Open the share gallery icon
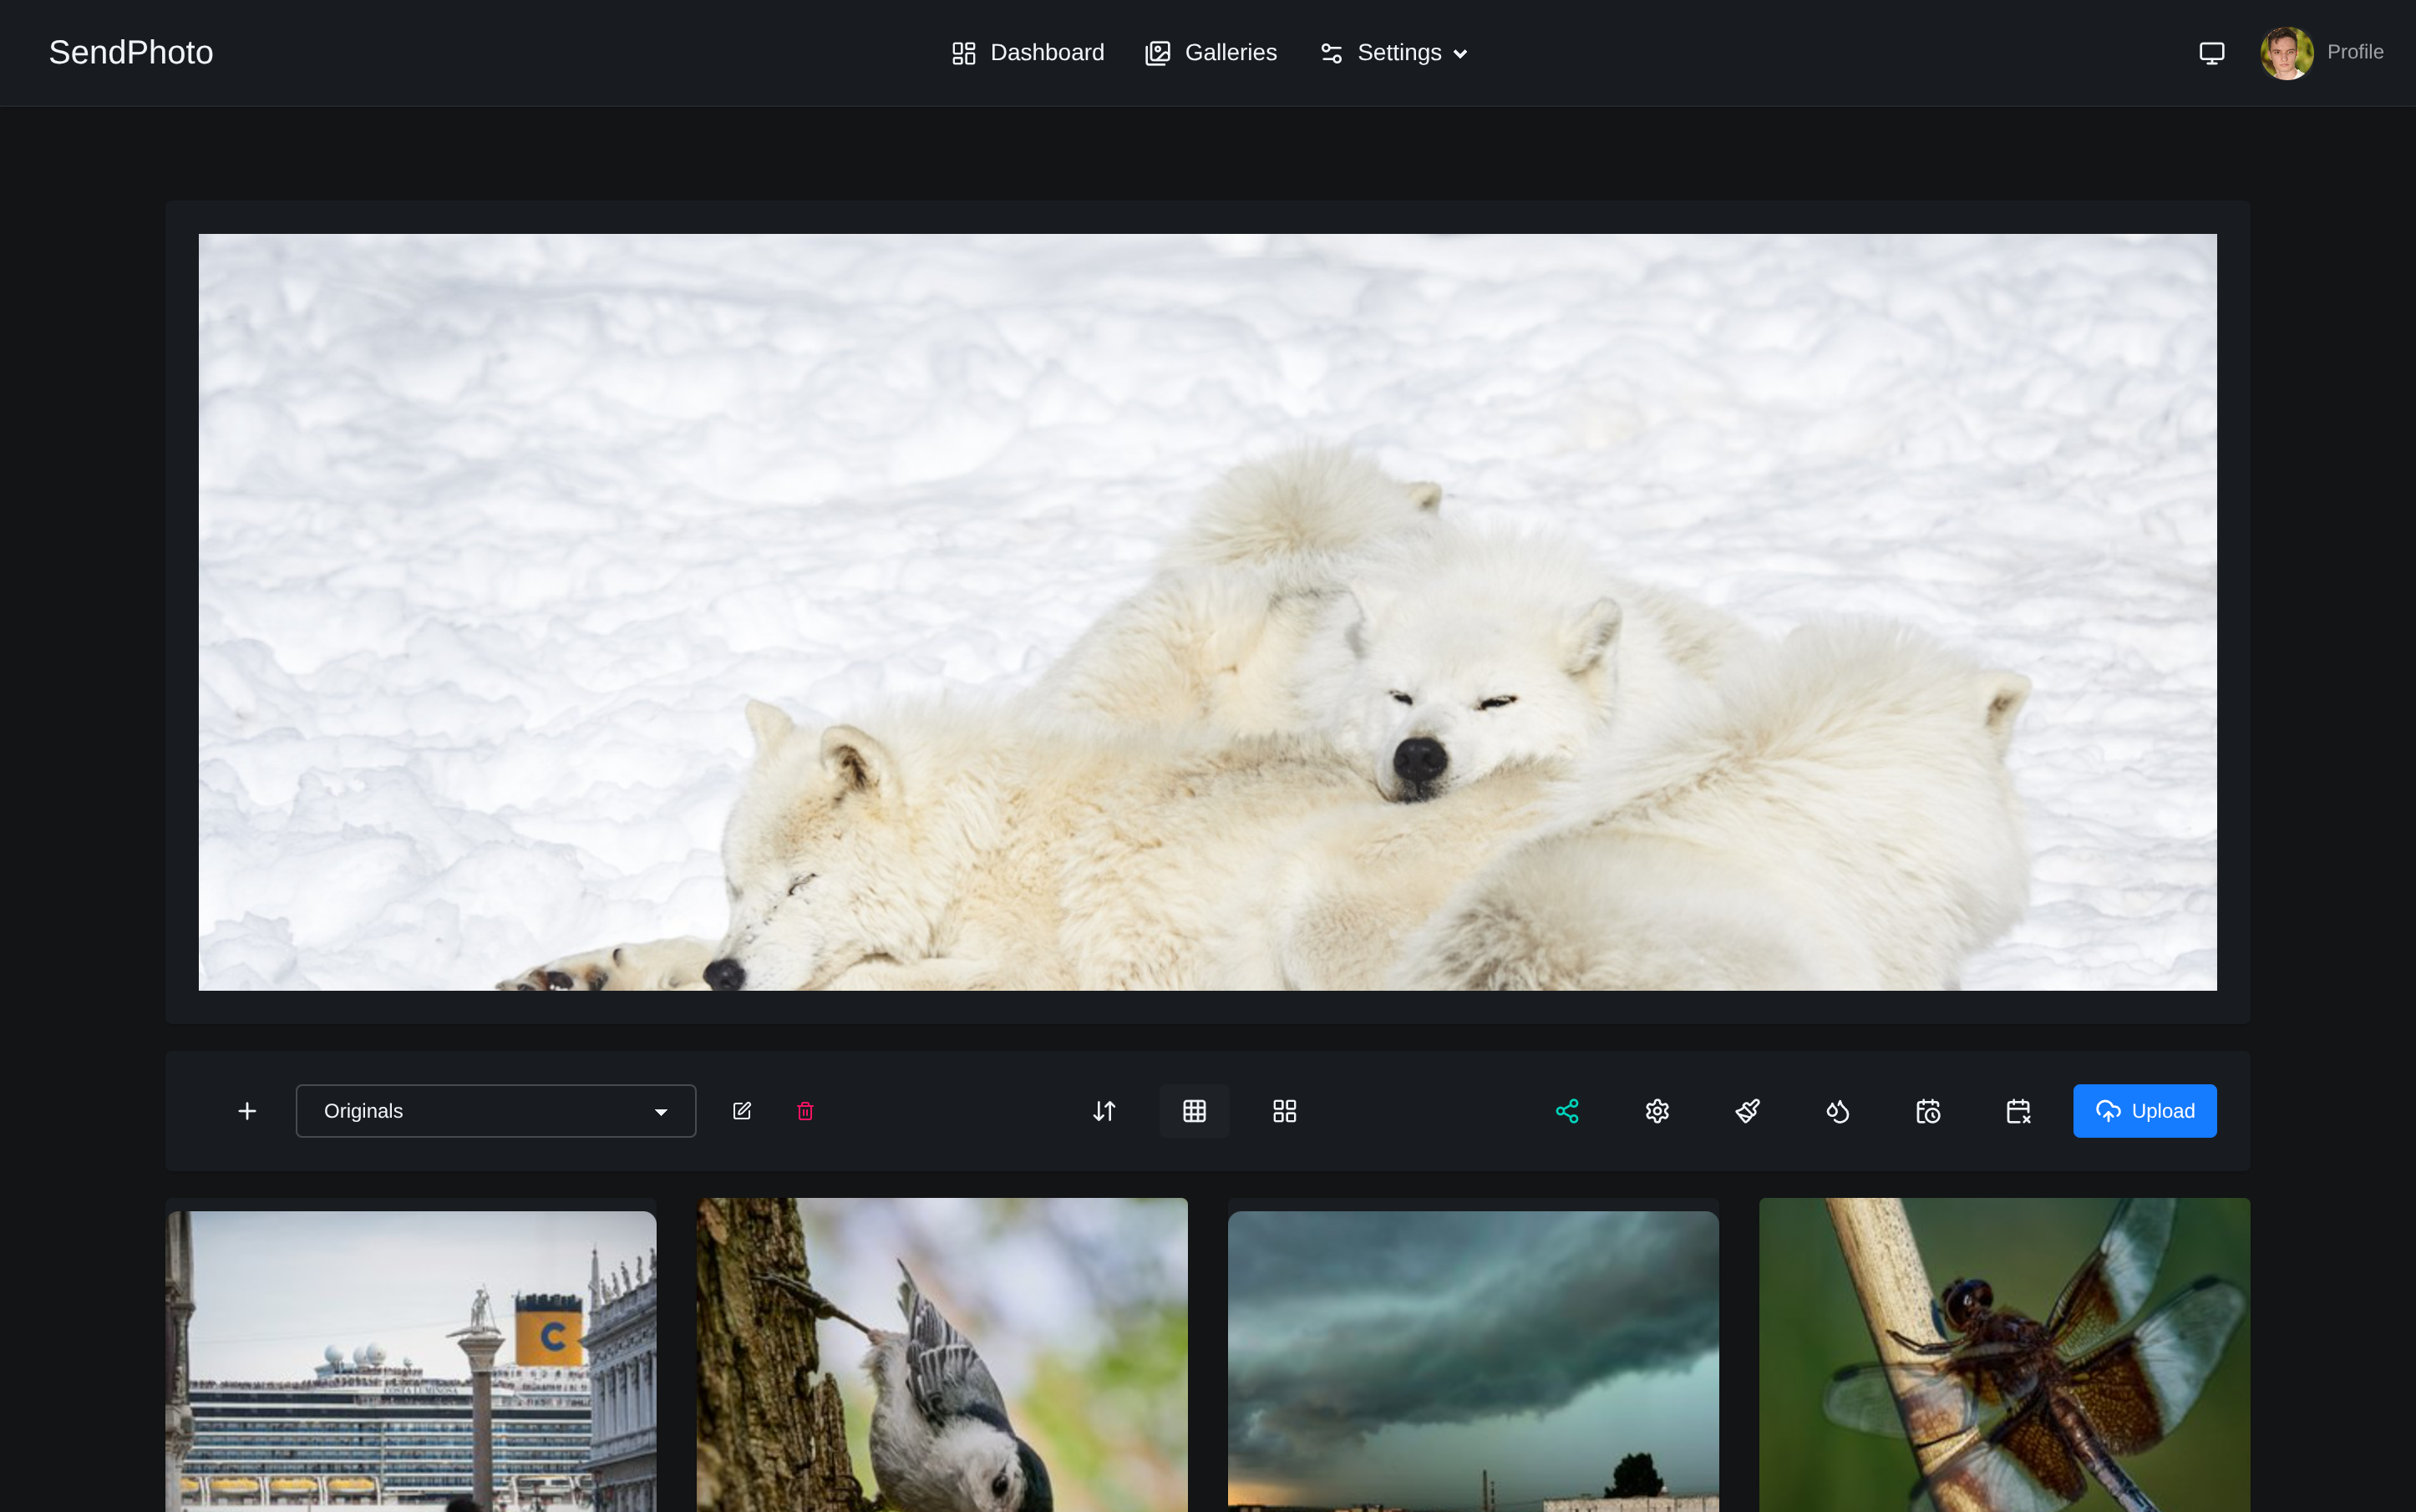The width and height of the screenshot is (2416, 1512). pos(1566,1110)
